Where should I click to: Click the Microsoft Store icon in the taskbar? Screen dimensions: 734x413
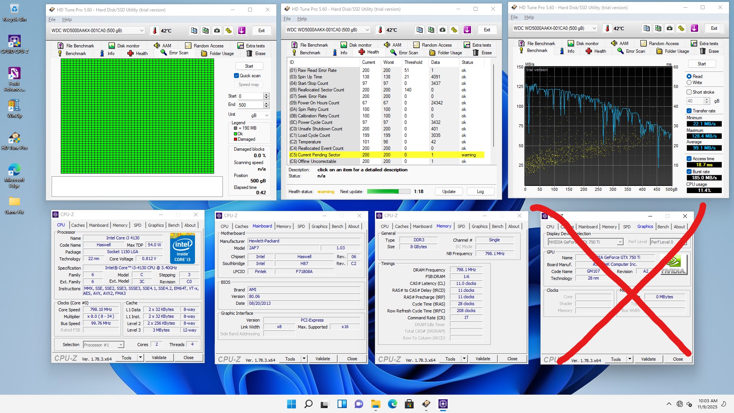pyautogui.click(x=409, y=404)
